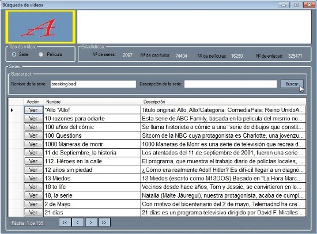Click Ver for 100 años del cómic
This screenshot has height=234, width=317.
(x=33, y=127)
